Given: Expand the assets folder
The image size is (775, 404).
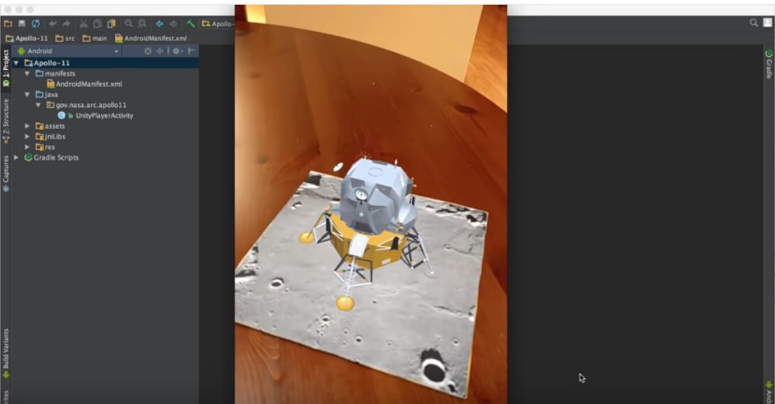Looking at the screenshot, I should [27, 126].
